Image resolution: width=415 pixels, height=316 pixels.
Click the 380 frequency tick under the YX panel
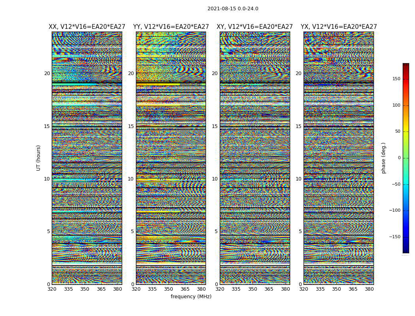tap(369, 289)
